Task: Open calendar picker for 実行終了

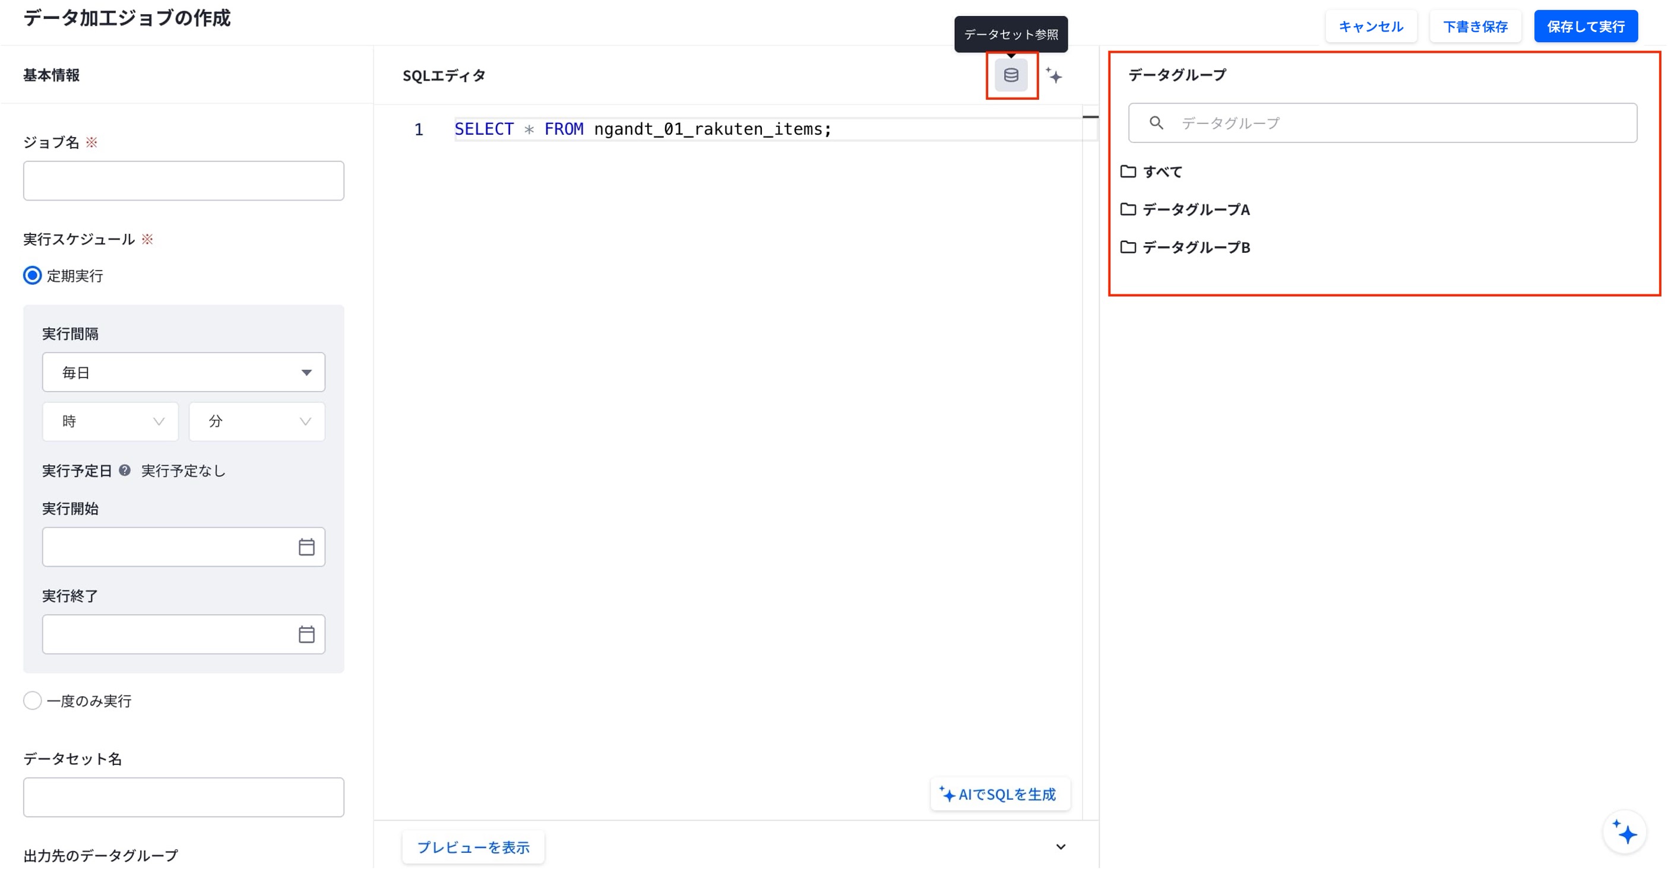Action: (x=306, y=634)
